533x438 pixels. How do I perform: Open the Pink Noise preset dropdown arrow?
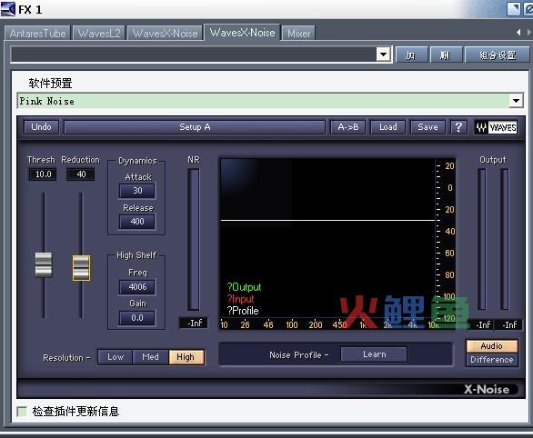516,101
